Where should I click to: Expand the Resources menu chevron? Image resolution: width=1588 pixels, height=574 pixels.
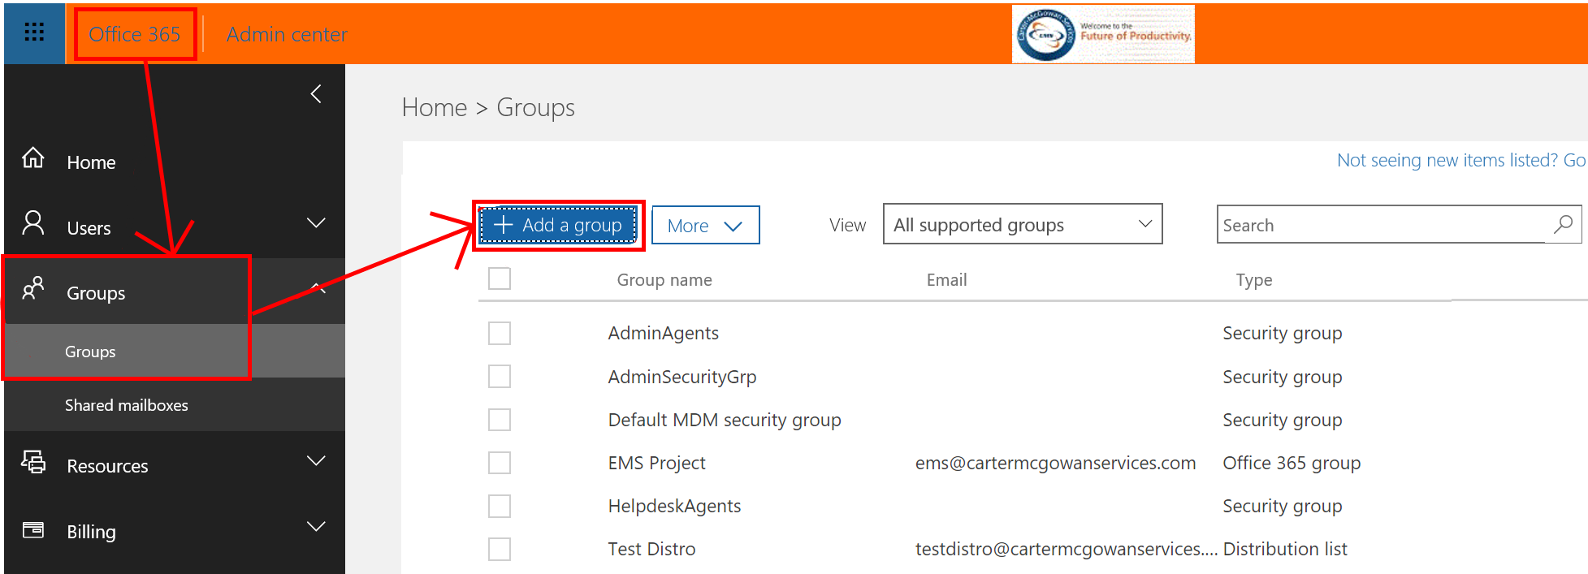coord(316,460)
